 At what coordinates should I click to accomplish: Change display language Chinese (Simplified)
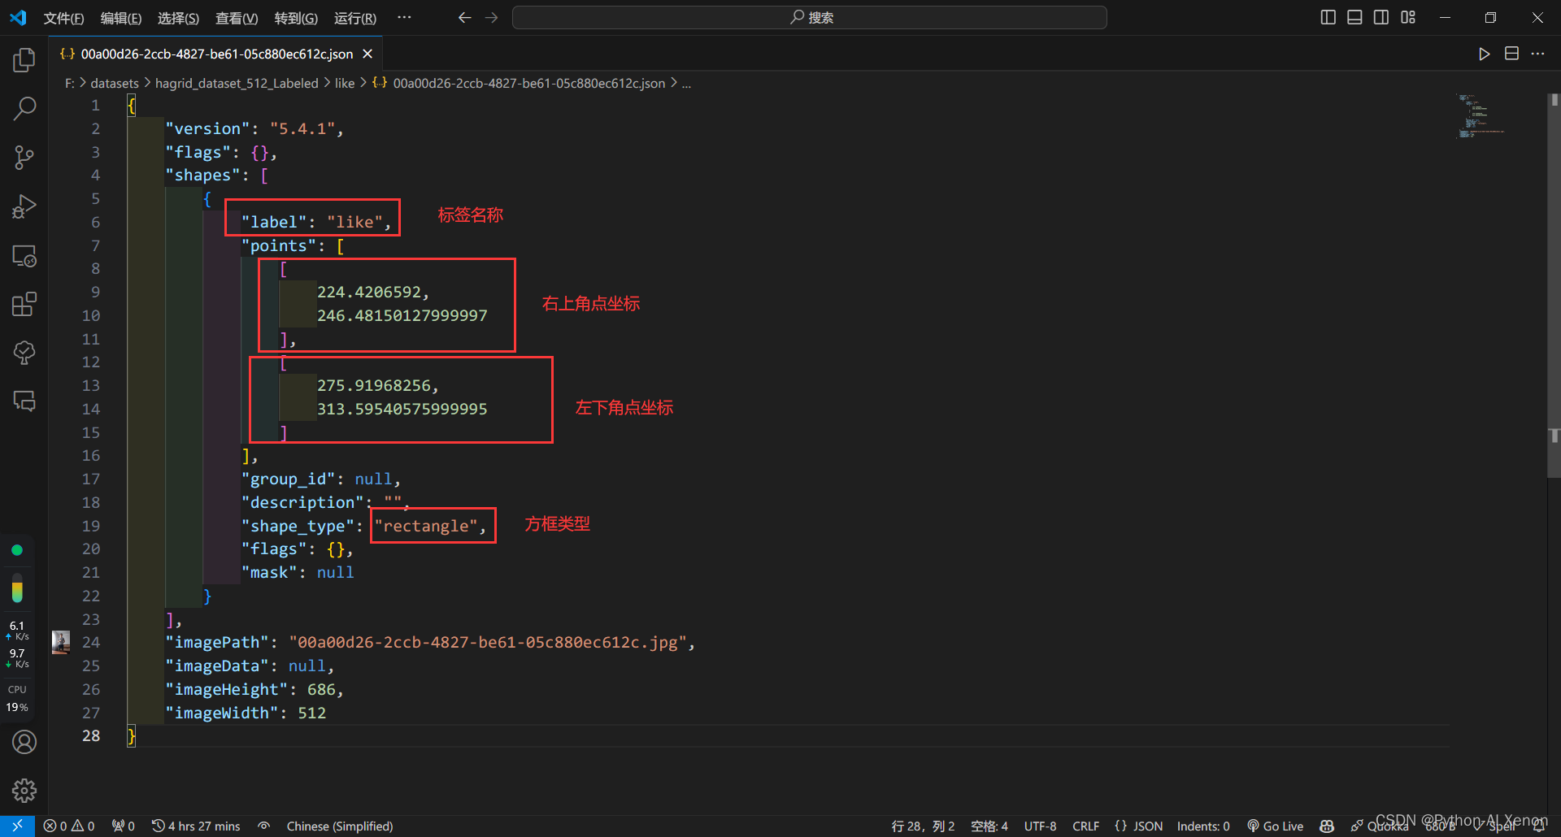pyautogui.click(x=339, y=826)
